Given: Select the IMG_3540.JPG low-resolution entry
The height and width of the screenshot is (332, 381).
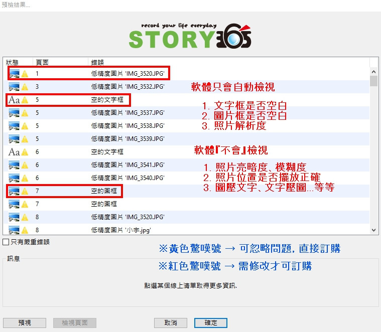Looking at the screenshot, I should tap(128, 178).
